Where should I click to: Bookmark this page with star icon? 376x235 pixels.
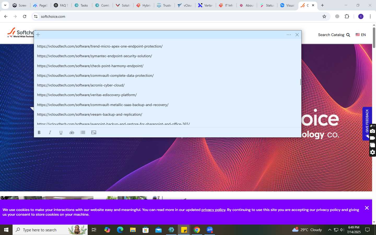click(x=324, y=16)
